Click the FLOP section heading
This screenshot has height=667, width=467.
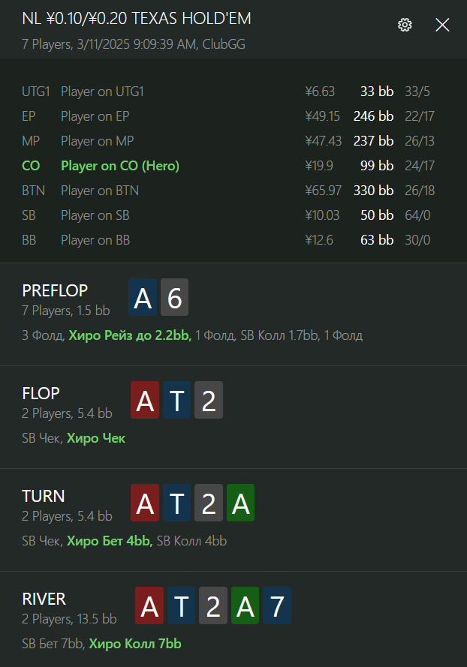[x=41, y=393]
